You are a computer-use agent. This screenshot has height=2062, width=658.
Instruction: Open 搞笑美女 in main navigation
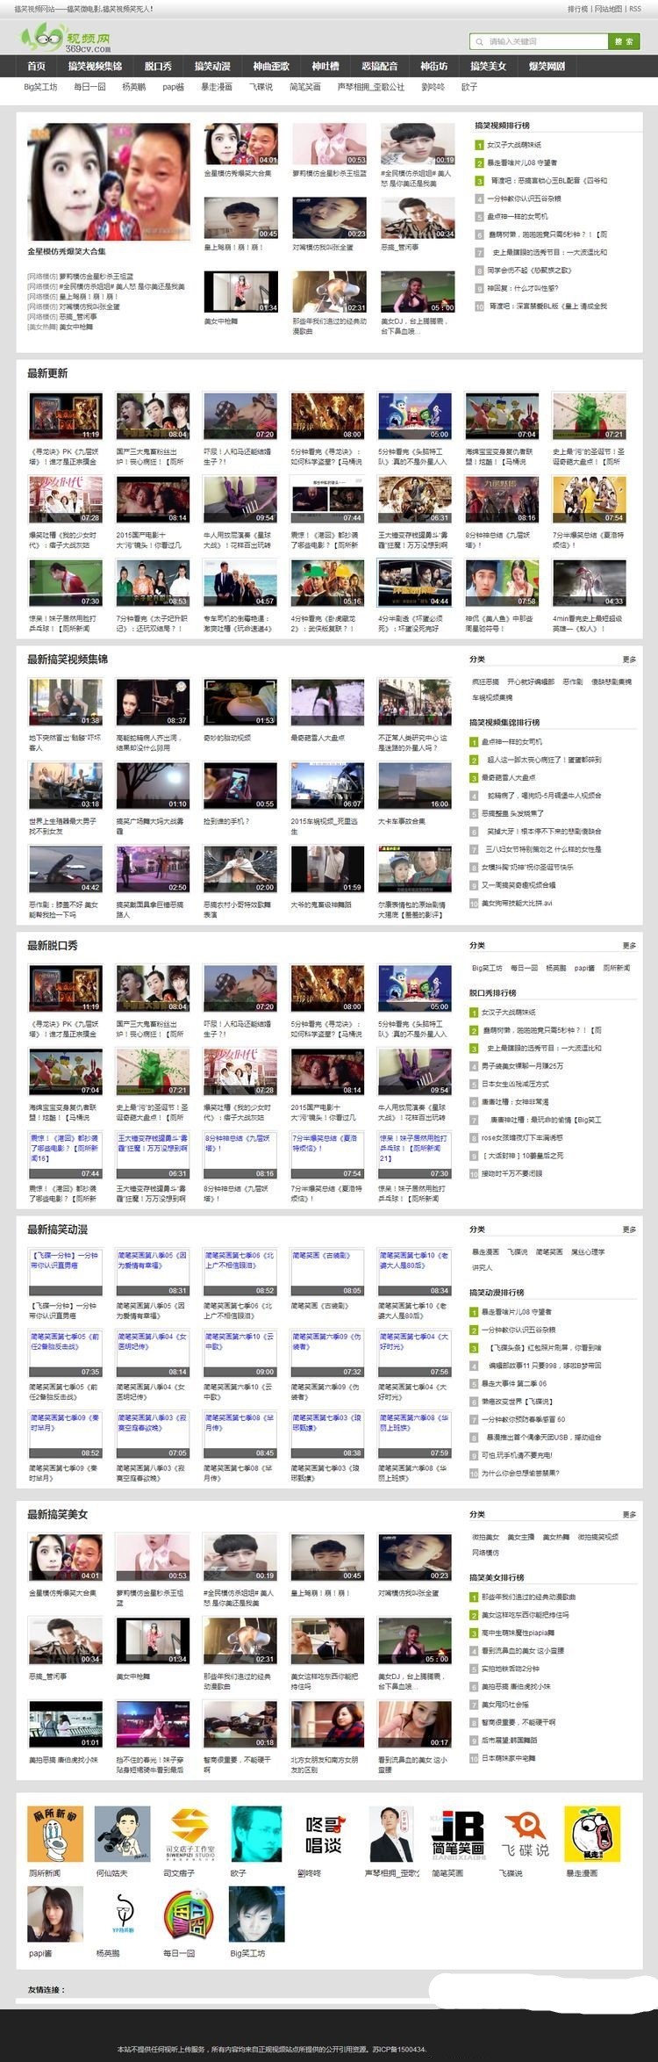pos(489,66)
